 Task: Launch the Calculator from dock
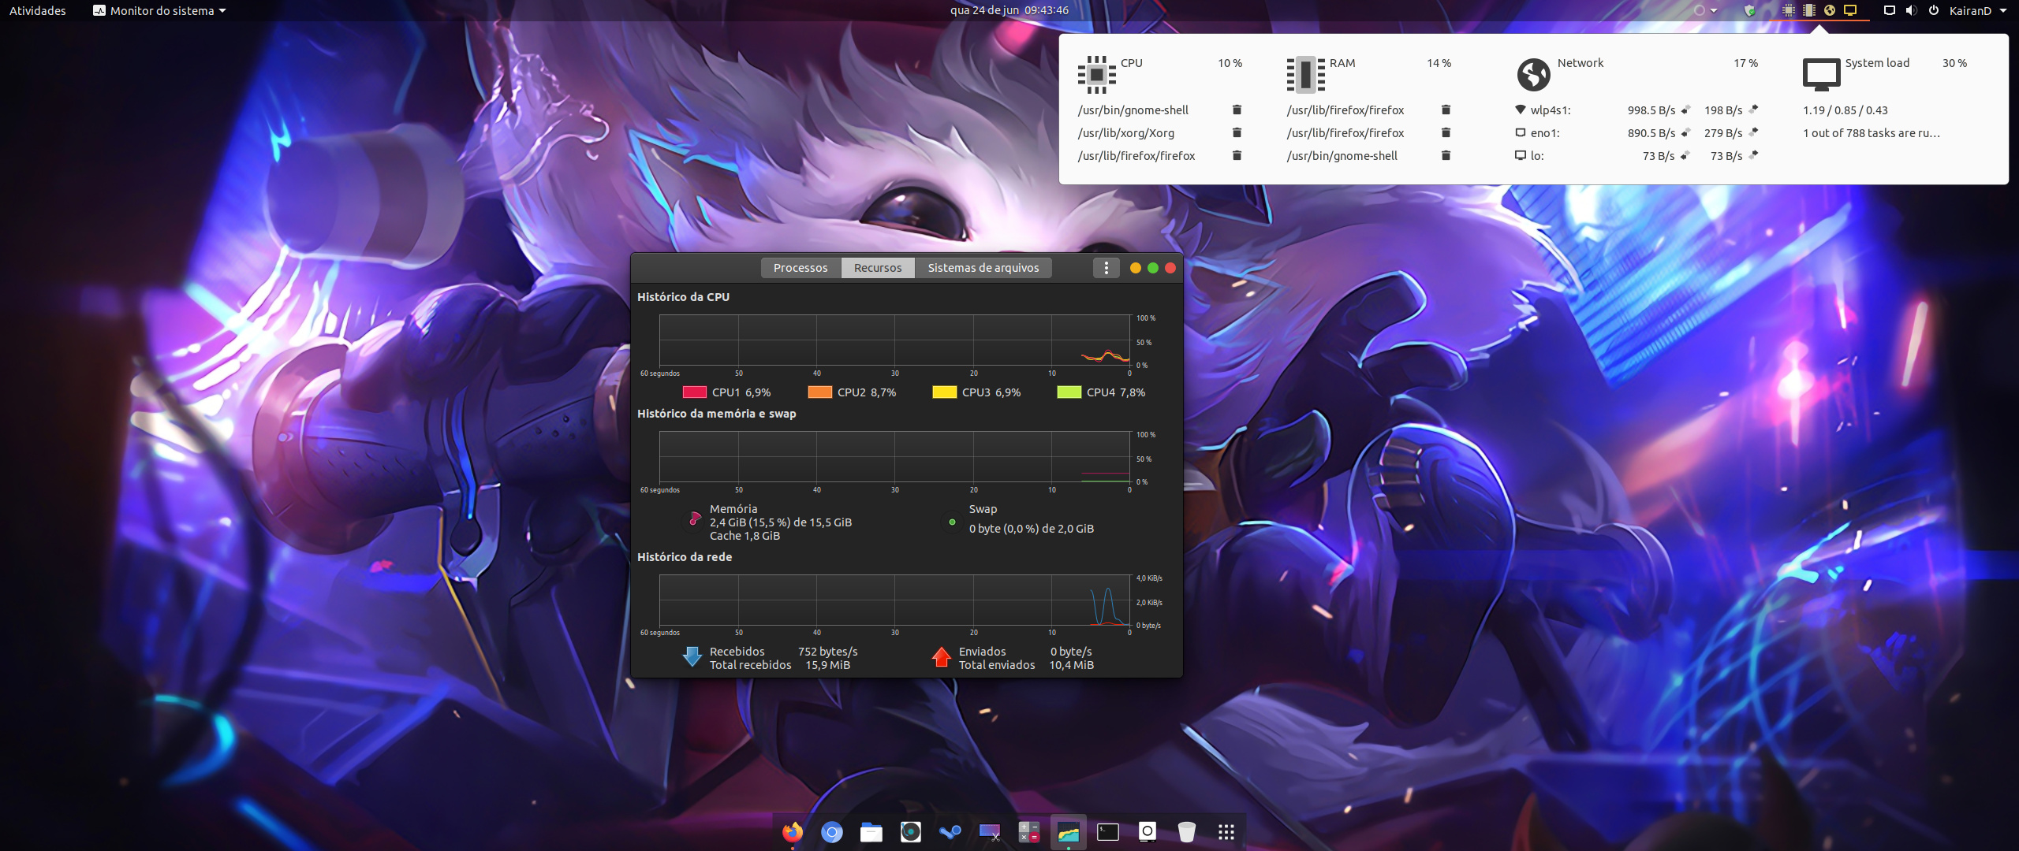1028,832
